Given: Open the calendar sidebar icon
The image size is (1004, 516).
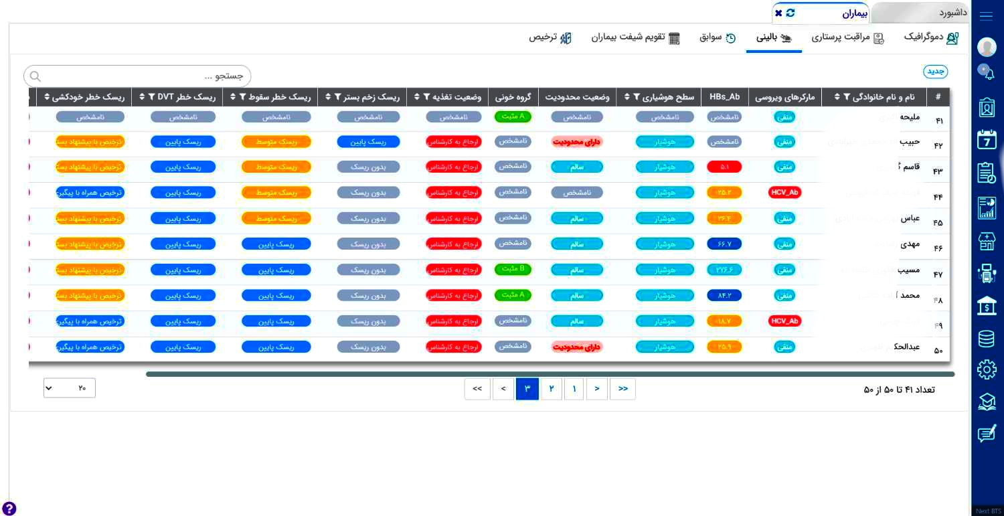Looking at the screenshot, I should 987,139.
